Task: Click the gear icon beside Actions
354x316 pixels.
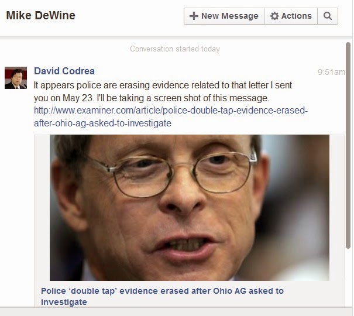Action: (274, 16)
